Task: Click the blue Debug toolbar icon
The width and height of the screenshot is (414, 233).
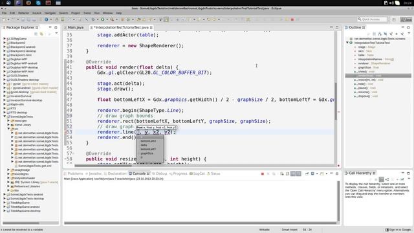Action: pyautogui.click(x=93, y=19)
